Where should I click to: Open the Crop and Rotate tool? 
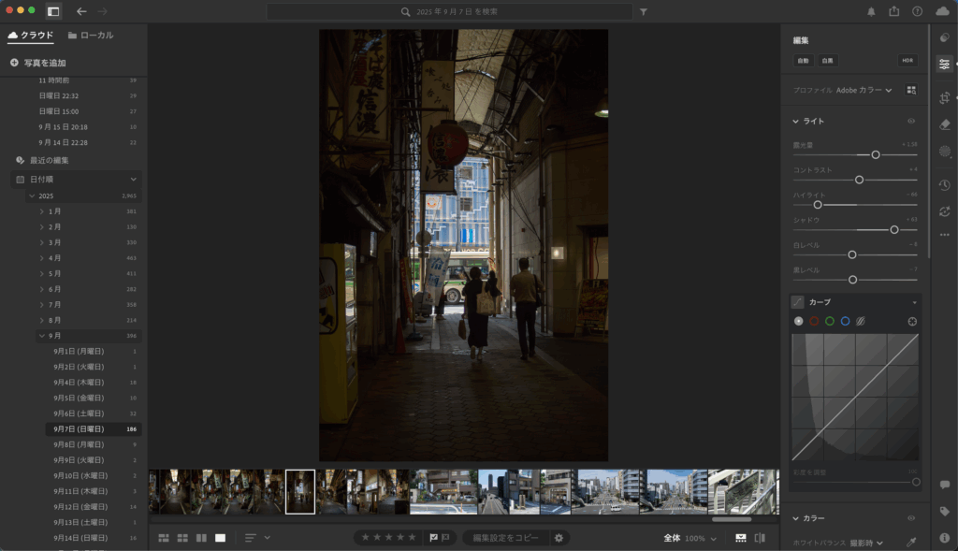pyautogui.click(x=944, y=97)
